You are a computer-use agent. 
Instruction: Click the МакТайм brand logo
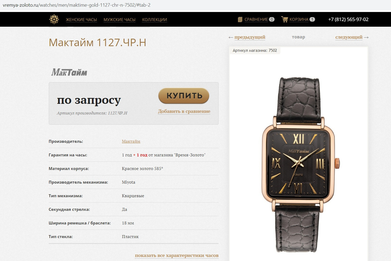click(x=69, y=72)
